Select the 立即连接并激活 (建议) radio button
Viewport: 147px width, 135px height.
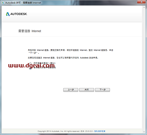30,64
